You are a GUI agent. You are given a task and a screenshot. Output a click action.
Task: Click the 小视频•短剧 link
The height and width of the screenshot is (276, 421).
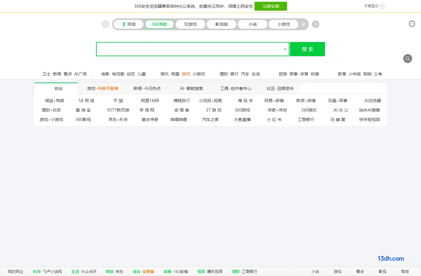[210, 101]
